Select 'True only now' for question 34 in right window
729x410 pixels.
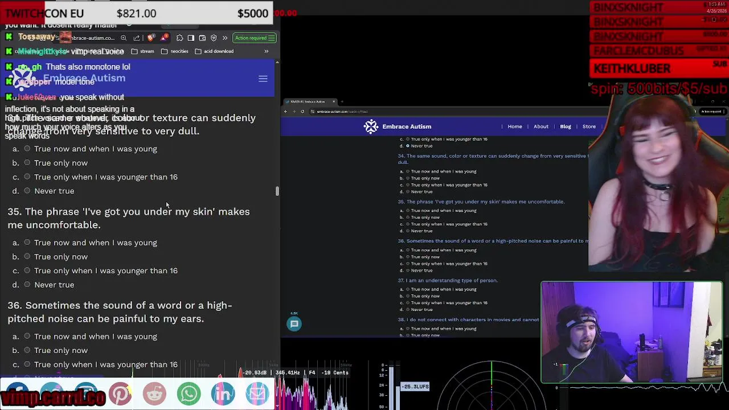pyautogui.click(x=408, y=178)
